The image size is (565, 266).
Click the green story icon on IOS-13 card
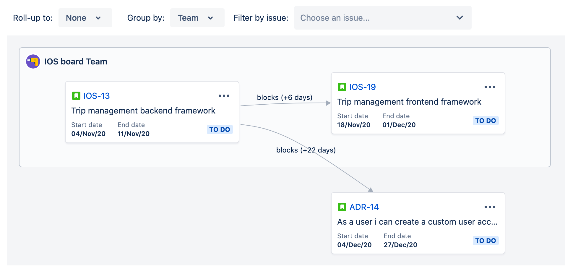click(x=76, y=95)
